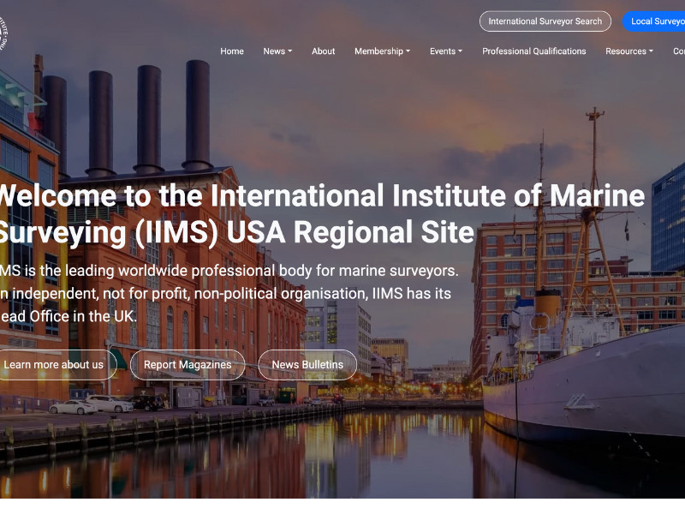Open the Home menu item
The image size is (685, 514).
coord(232,51)
